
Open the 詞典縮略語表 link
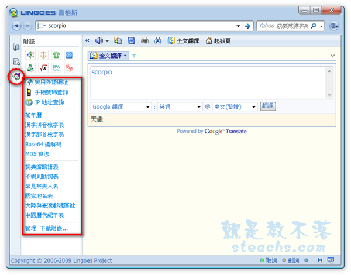pos(42,167)
